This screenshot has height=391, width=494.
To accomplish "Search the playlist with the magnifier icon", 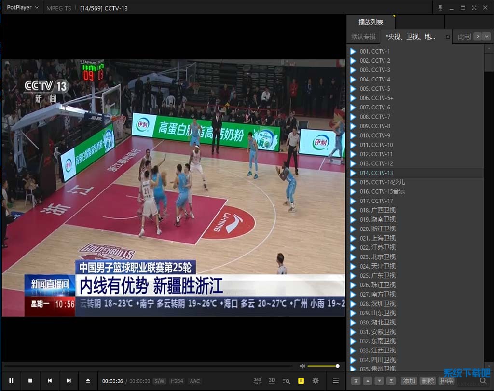I will 483,381.
